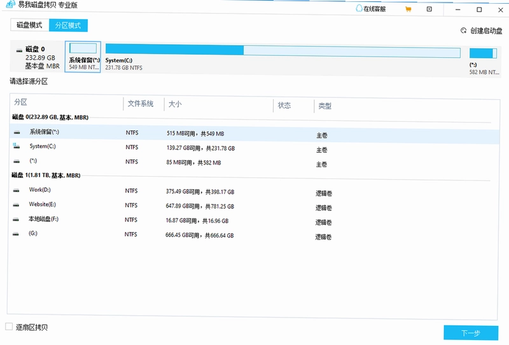Select the (*:) 582 MB partition row

click(254, 162)
